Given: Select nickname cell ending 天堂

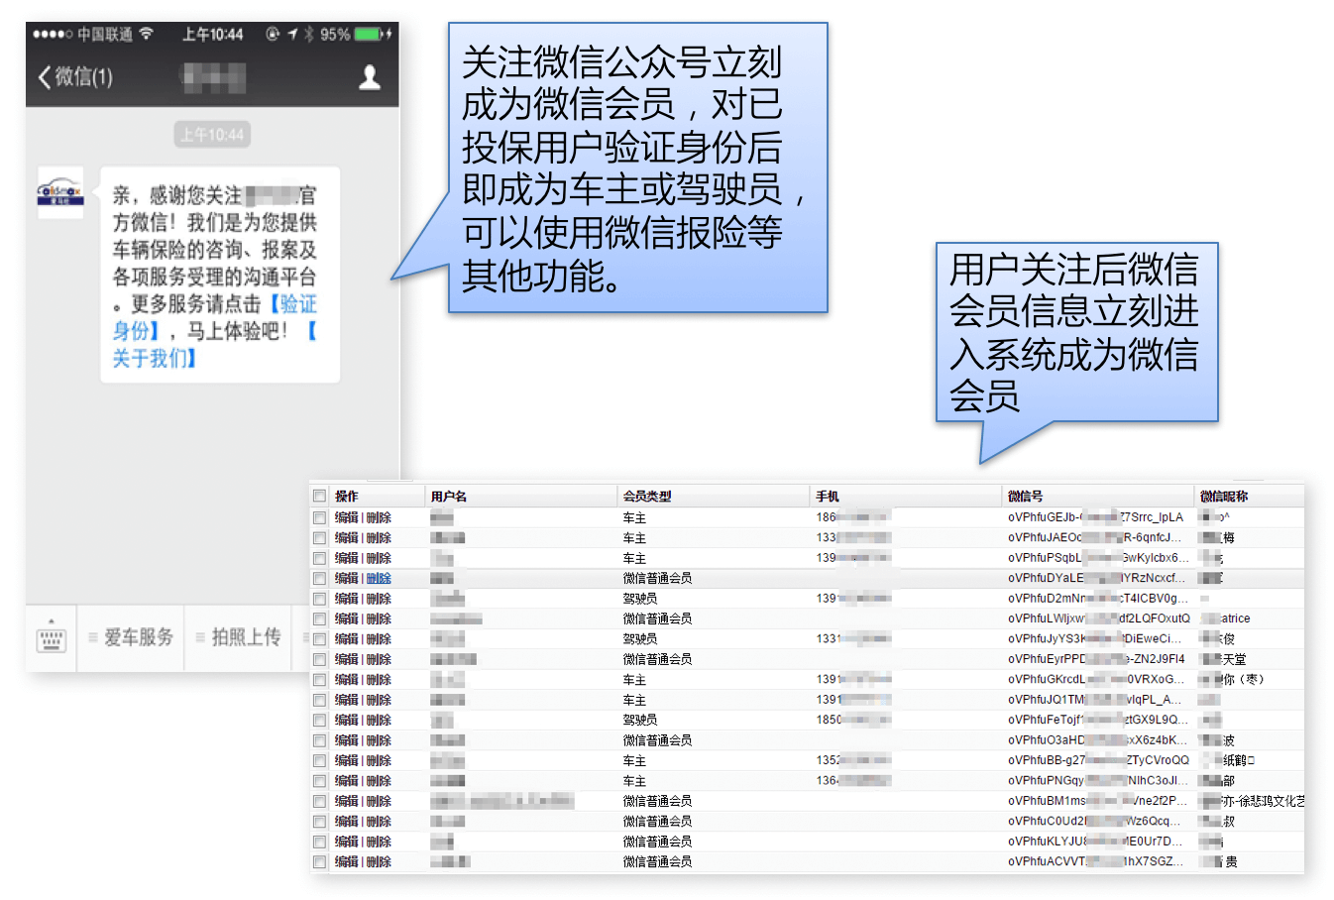Looking at the screenshot, I should tap(1223, 659).
